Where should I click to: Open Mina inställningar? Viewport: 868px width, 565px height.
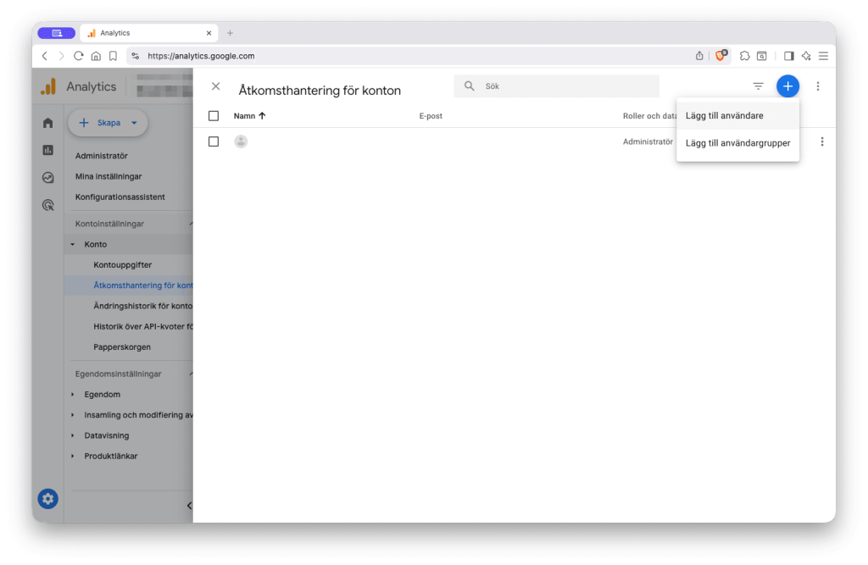pos(108,176)
